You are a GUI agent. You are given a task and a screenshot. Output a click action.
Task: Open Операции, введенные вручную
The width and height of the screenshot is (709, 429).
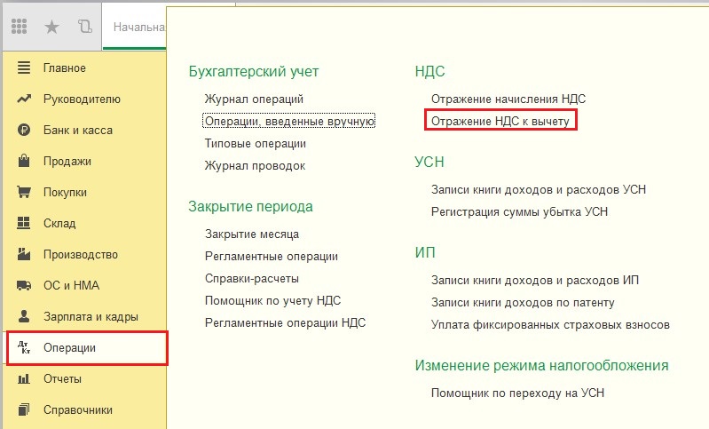click(289, 122)
